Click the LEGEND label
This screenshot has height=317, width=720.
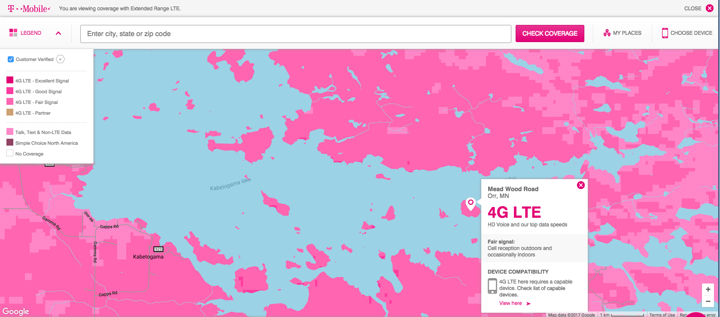pyautogui.click(x=31, y=33)
